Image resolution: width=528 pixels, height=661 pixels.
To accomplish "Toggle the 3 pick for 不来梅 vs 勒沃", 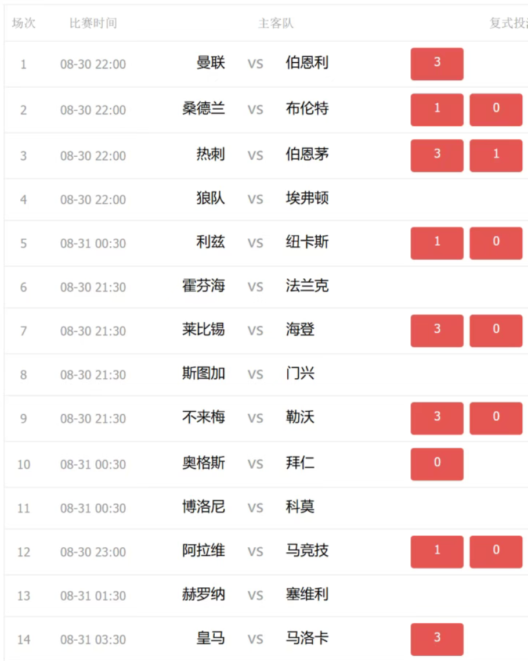I will (x=437, y=418).
